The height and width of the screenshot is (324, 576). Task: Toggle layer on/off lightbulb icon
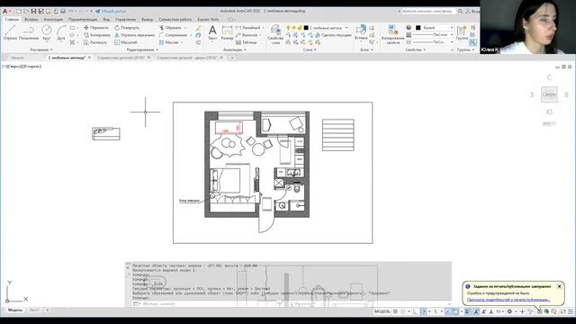coord(288,28)
